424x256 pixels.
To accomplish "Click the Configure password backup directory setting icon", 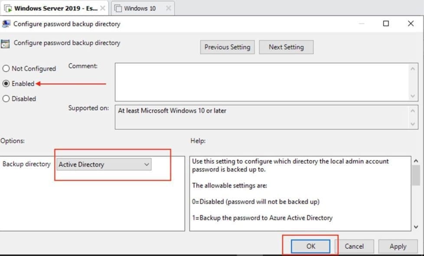I will coord(6,43).
